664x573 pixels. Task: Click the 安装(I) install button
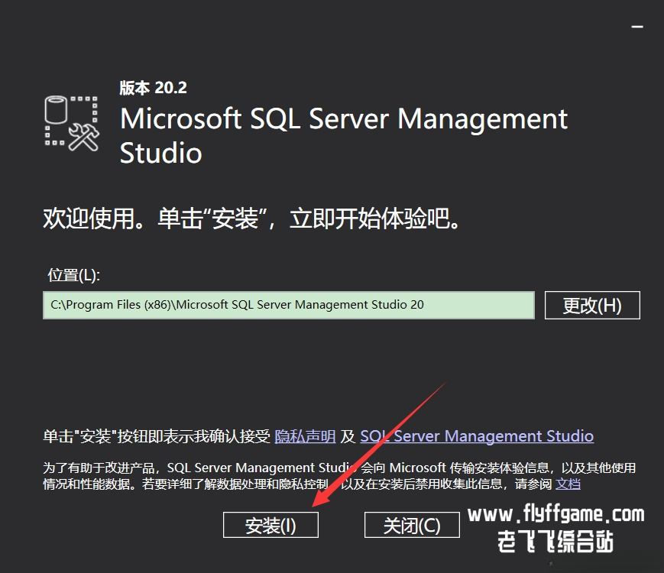270,525
